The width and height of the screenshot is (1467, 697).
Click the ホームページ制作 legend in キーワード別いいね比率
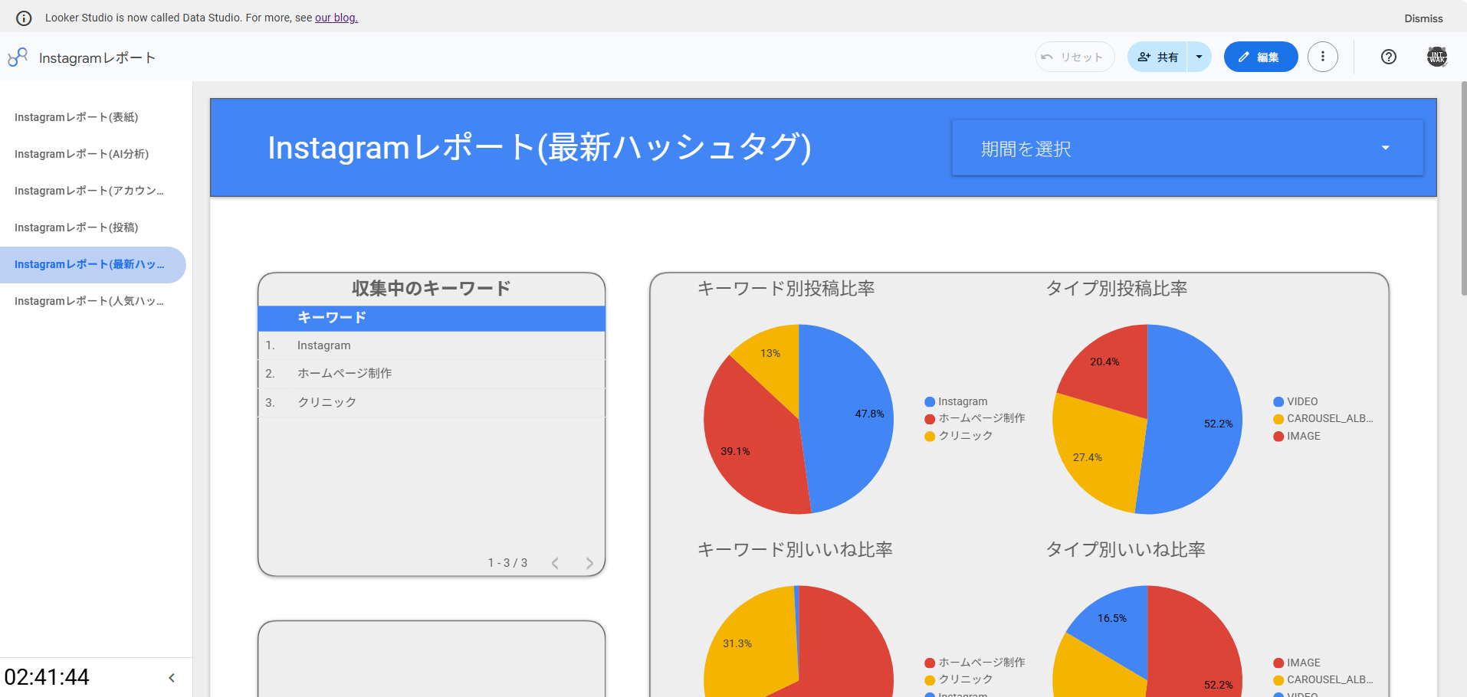[975, 663]
